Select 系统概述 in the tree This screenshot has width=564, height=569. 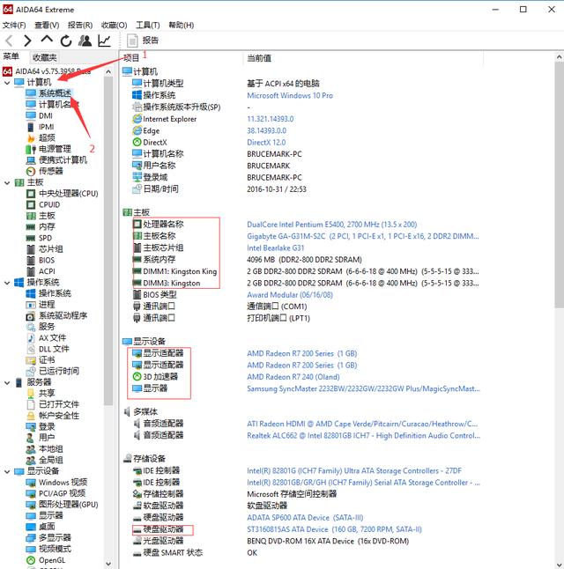[55, 93]
